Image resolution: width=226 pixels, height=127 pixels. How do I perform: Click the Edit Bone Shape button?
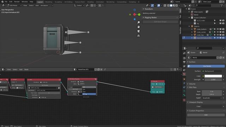[x=160, y=22]
